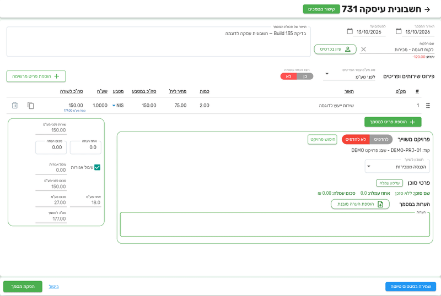Click the 'ביטול' cancel link

tap(53, 287)
